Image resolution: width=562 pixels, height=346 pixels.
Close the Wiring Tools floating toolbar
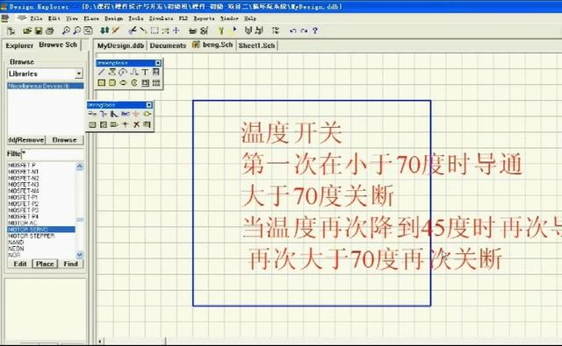tap(149, 105)
